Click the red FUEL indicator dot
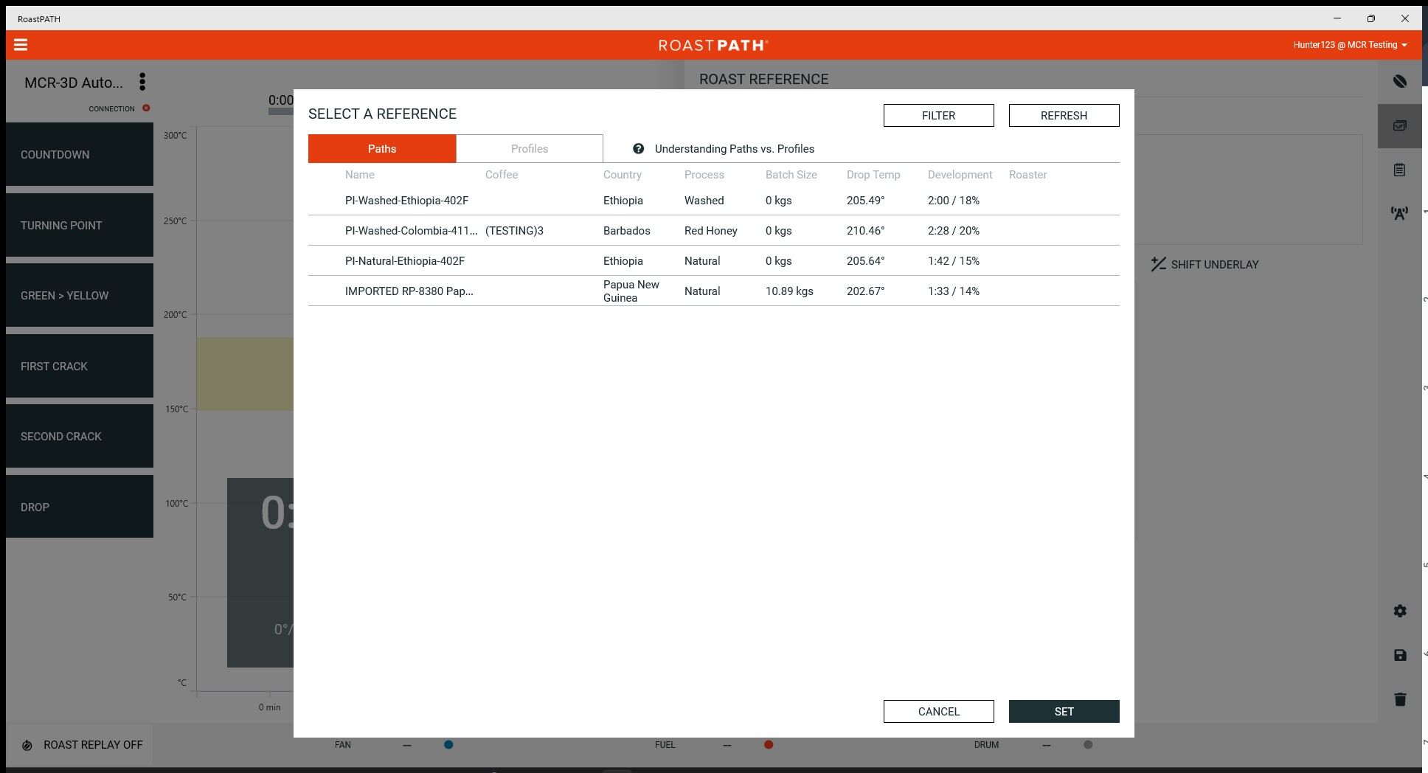The height and width of the screenshot is (773, 1428). coord(769,745)
